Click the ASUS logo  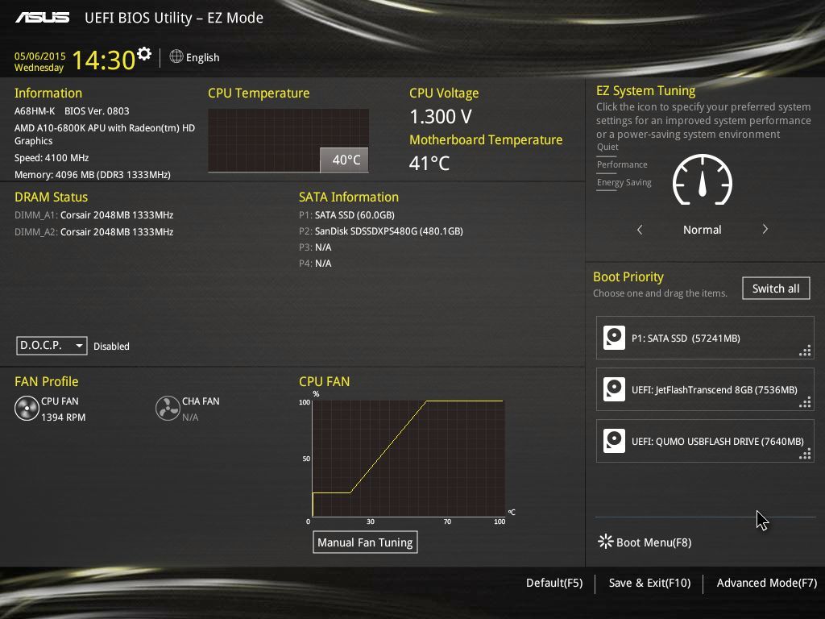(42, 18)
